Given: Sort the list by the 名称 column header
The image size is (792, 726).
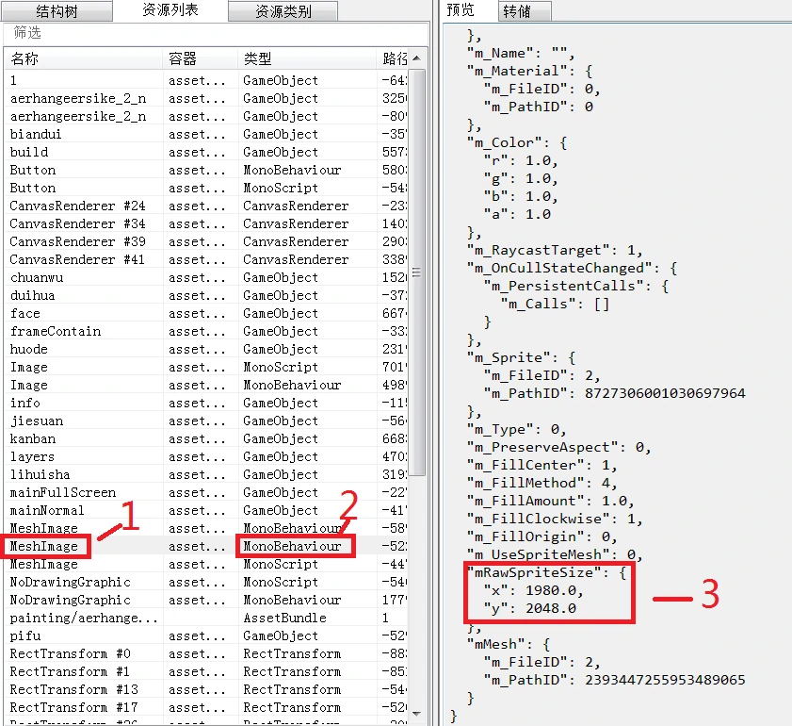Looking at the screenshot, I should coord(83,58).
